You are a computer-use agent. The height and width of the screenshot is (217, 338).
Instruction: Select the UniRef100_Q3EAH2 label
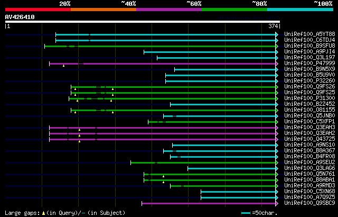point(309,133)
